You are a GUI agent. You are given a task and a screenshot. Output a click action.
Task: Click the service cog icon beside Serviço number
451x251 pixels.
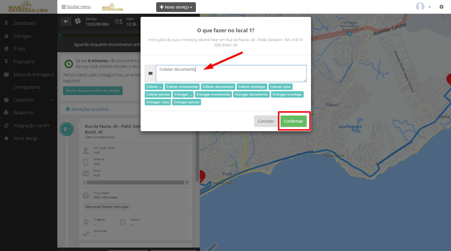pyautogui.click(x=78, y=21)
